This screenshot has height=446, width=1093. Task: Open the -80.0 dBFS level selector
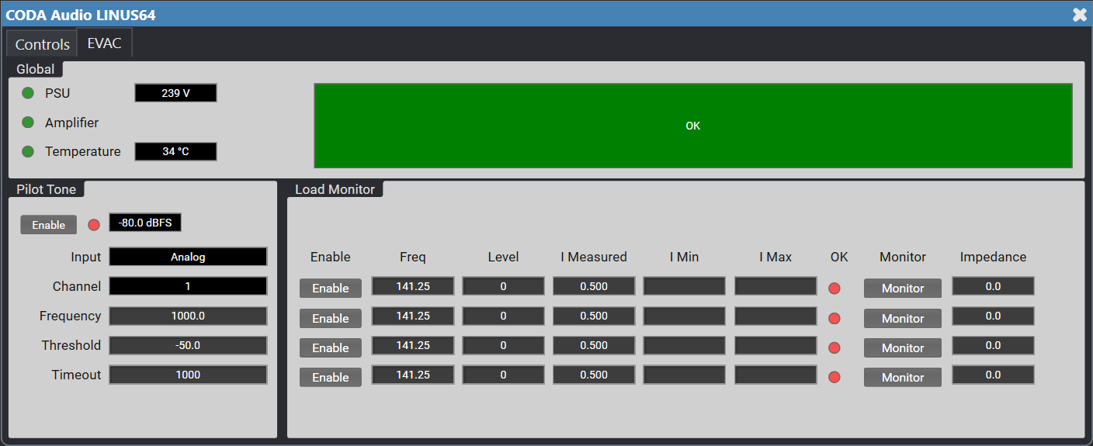point(145,223)
